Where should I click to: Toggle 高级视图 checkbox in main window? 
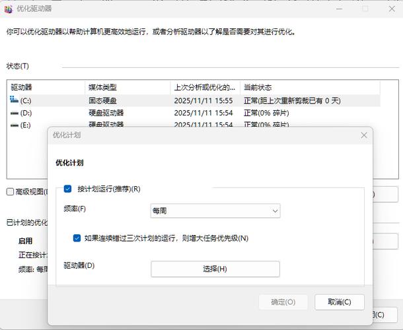pos(10,191)
